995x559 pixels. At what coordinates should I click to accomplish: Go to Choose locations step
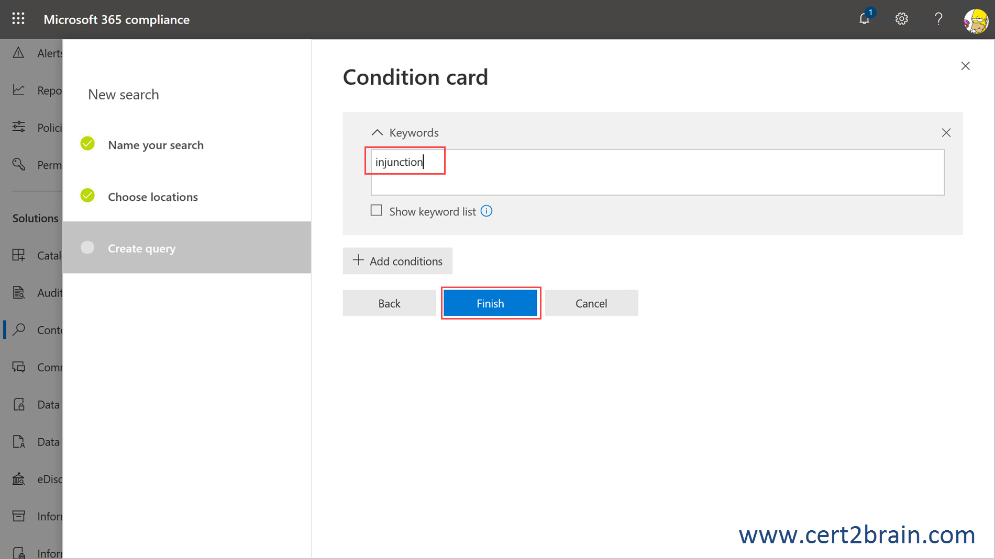pyautogui.click(x=152, y=197)
